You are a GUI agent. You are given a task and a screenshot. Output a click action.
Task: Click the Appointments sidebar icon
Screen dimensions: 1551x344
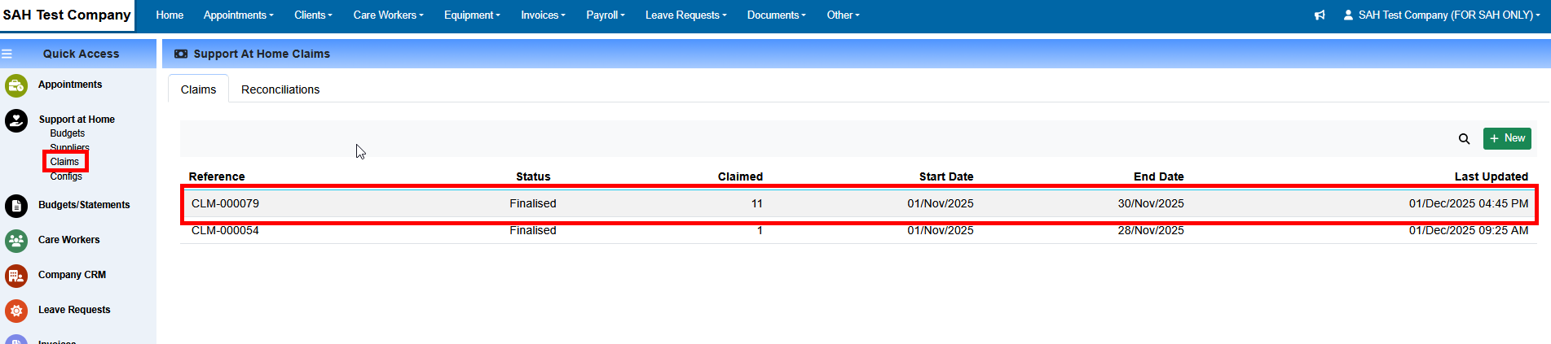tap(16, 85)
